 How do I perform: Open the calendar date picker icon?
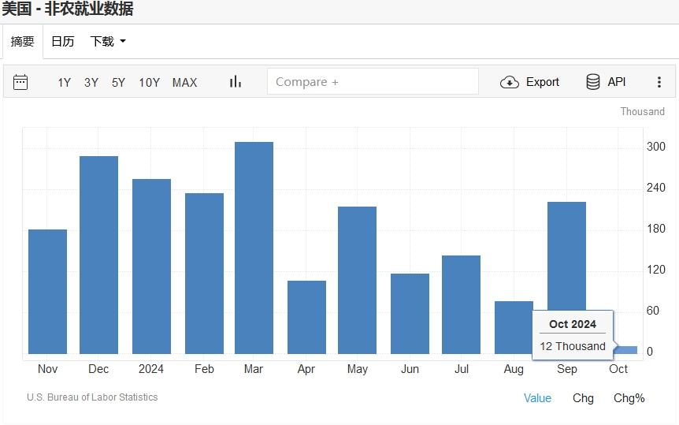[20, 82]
